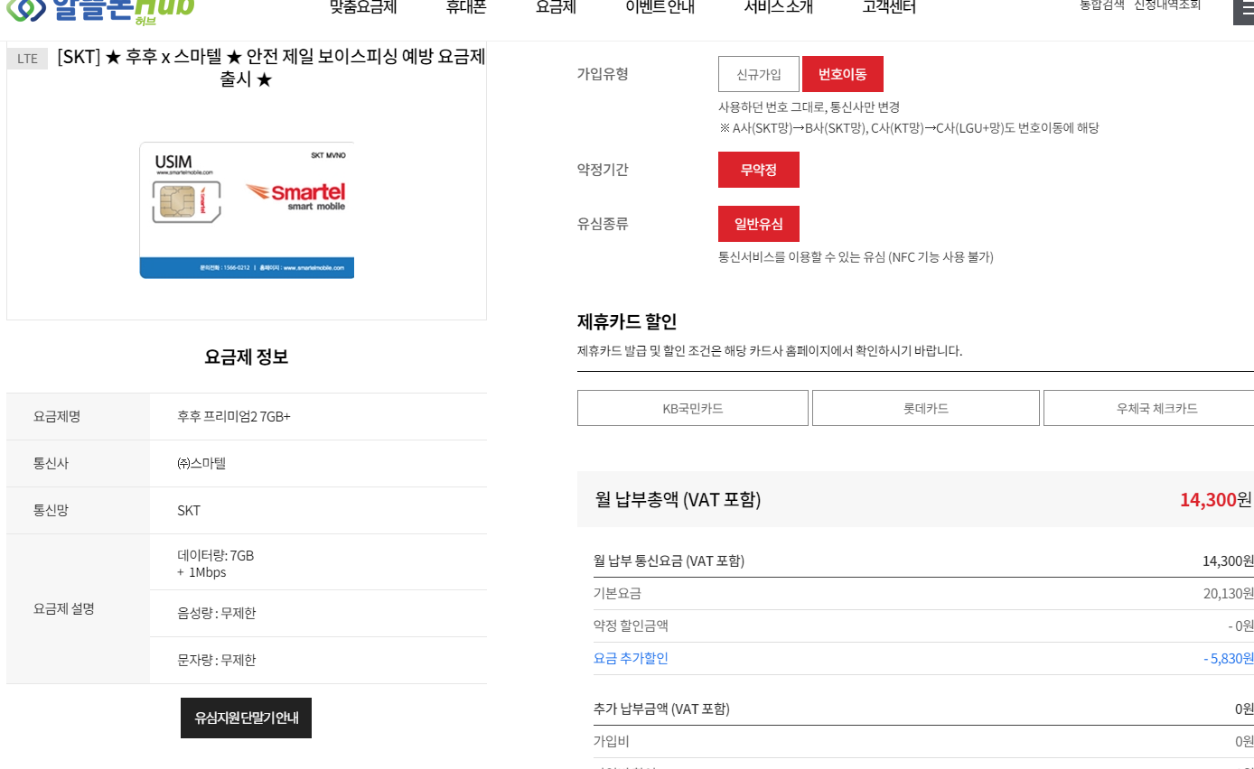Click 유심지원단말기안내 button
Image resolution: width=1254 pixels, height=769 pixels.
point(246,718)
